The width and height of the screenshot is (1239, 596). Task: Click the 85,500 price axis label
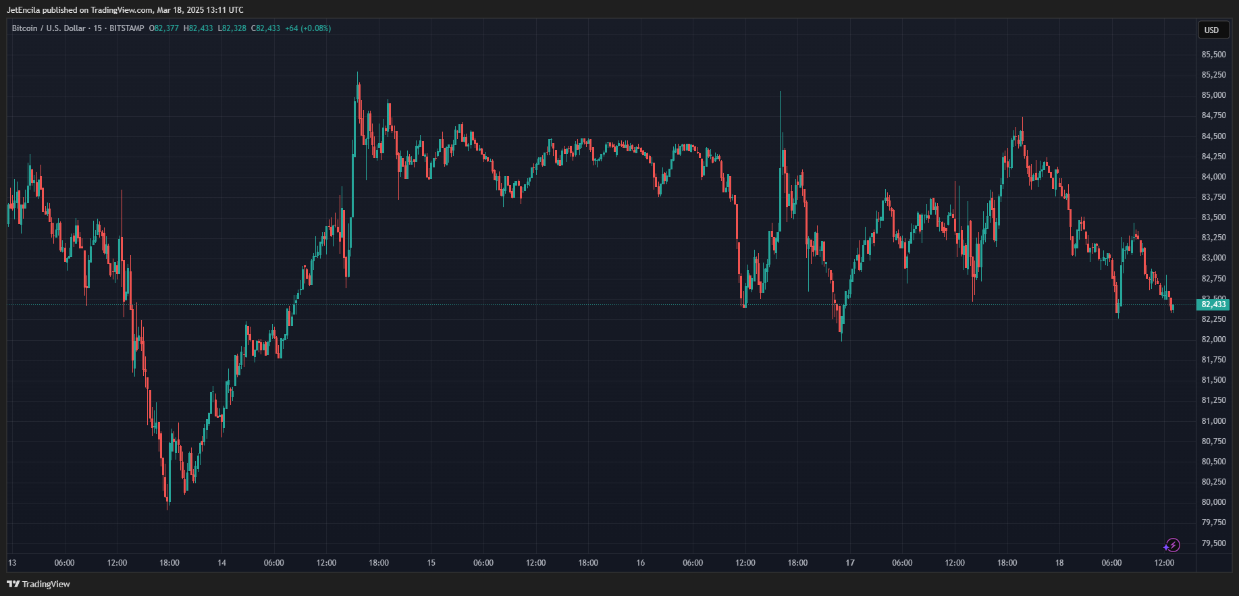[1213, 55]
